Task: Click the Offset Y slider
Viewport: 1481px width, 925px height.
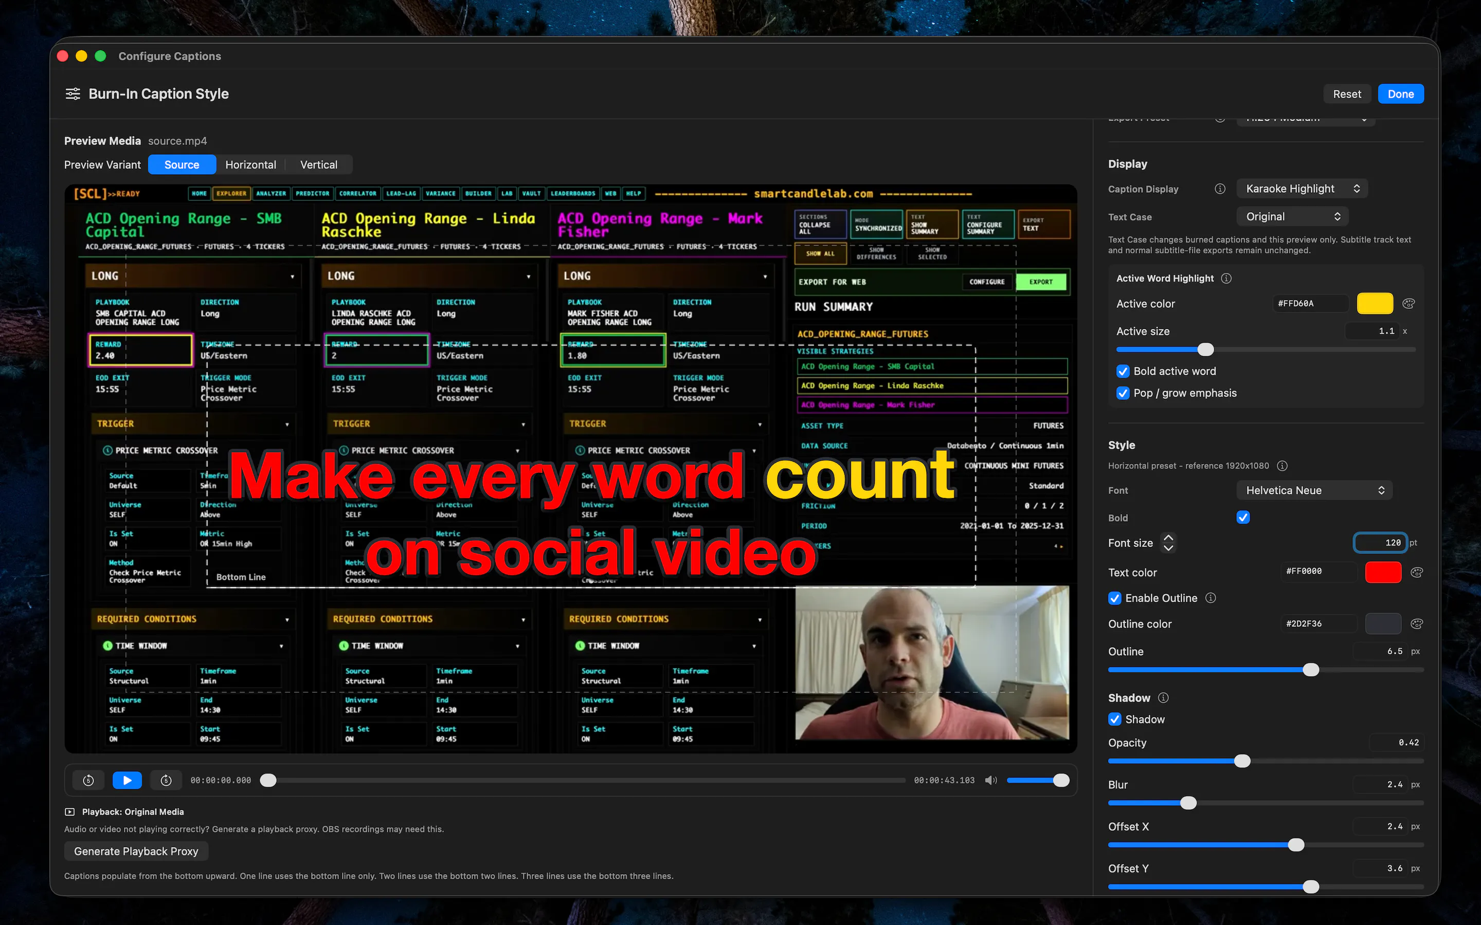Action: (1266, 886)
